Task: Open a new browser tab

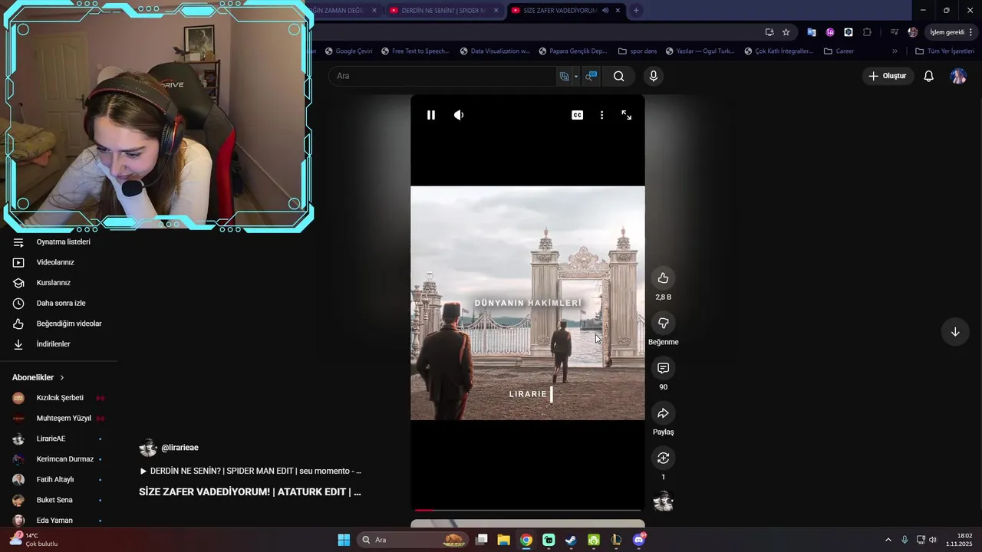Action: coord(636,11)
